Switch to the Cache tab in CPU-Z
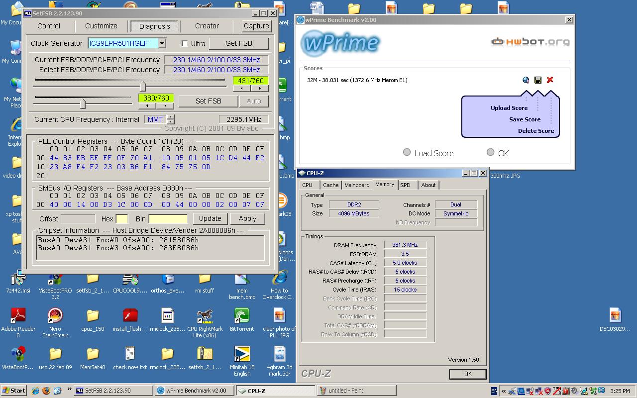The image size is (637, 398). click(330, 185)
